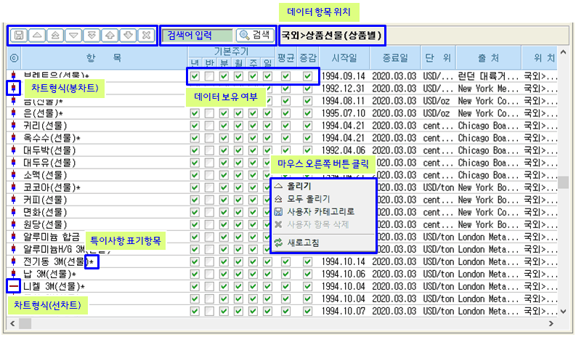This screenshot has height=337, width=576.
Task: Click start date 1994.10.14 cell
Action: tap(344, 261)
